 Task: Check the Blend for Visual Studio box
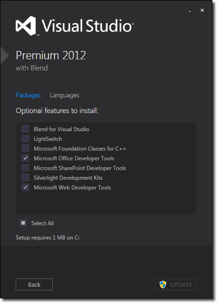26,129
